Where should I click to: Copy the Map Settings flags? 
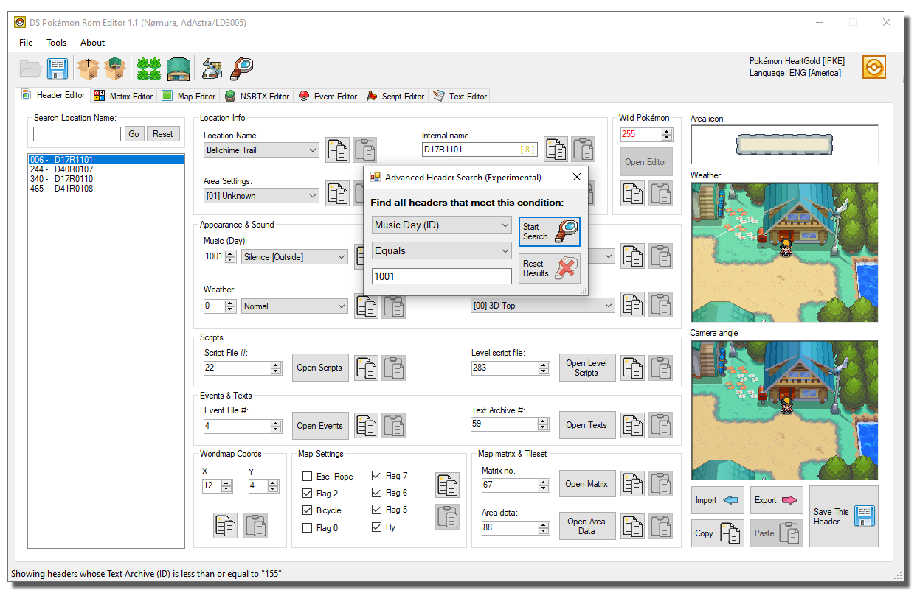[x=447, y=485]
